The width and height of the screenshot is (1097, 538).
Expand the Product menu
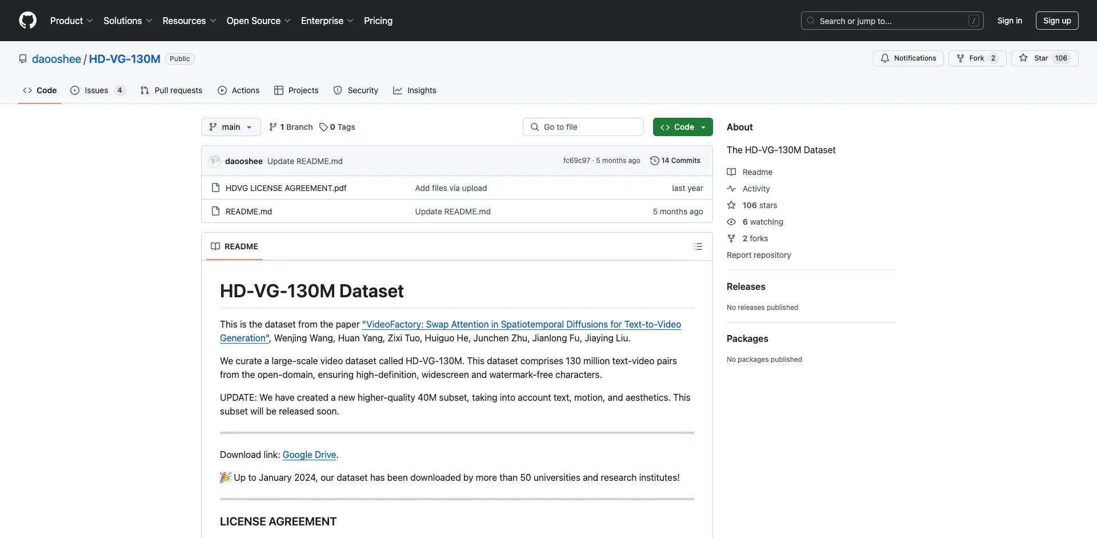click(x=71, y=21)
